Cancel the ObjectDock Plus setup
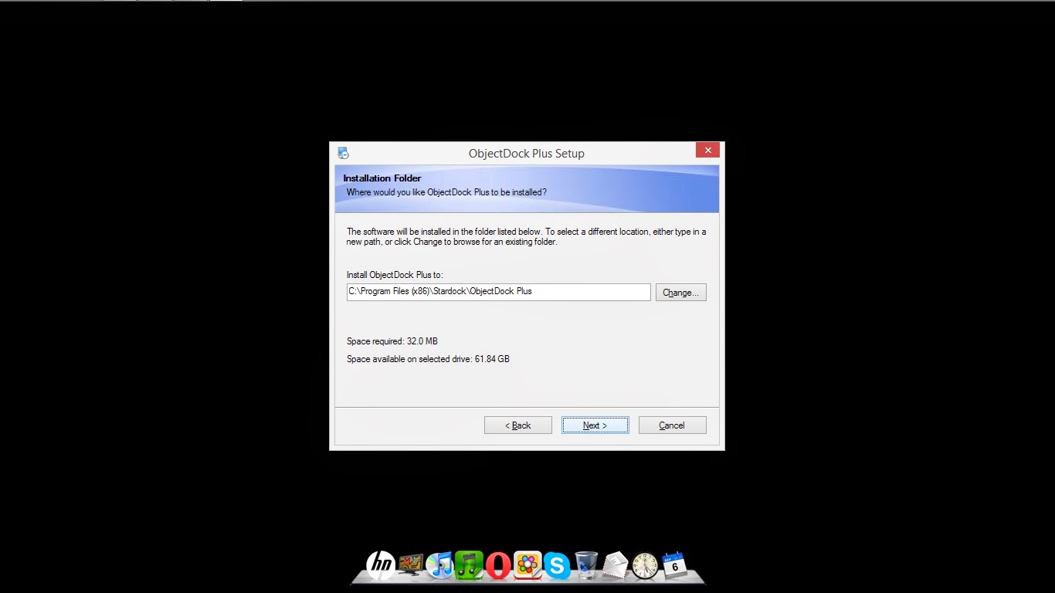1055x593 pixels. [x=672, y=425]
